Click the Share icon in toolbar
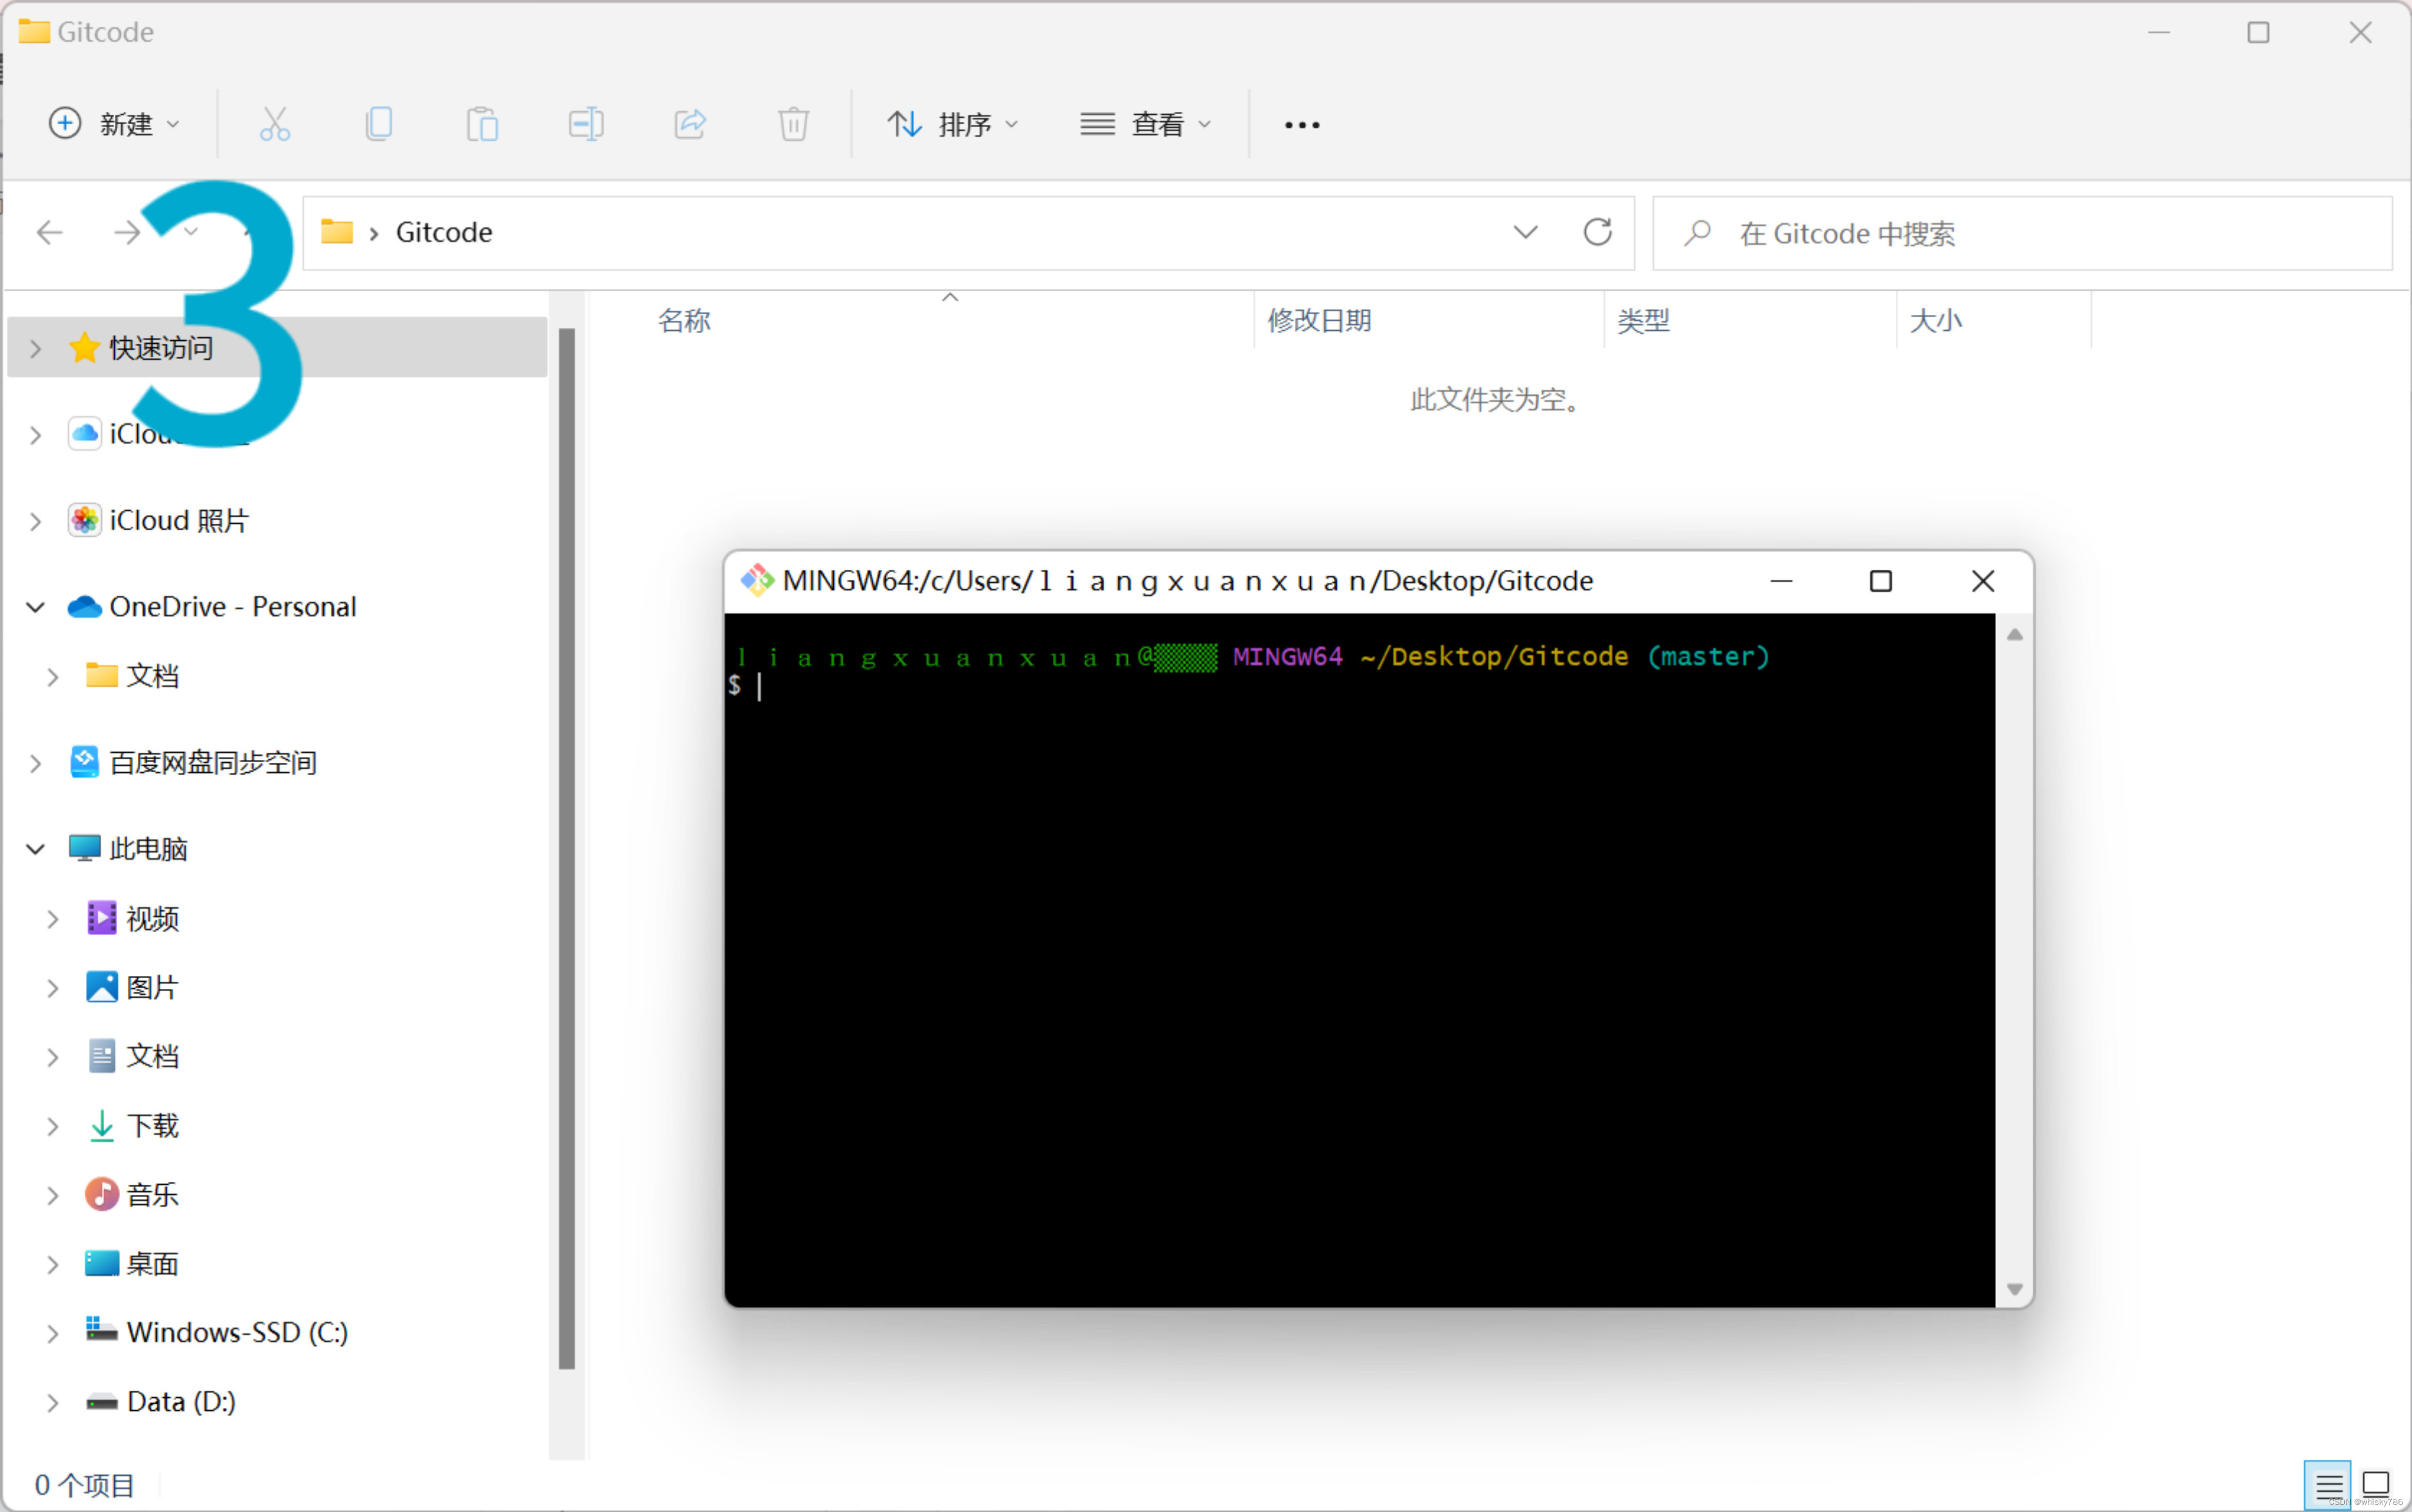The image size is (2412, 1512). (x=690, y=124)
